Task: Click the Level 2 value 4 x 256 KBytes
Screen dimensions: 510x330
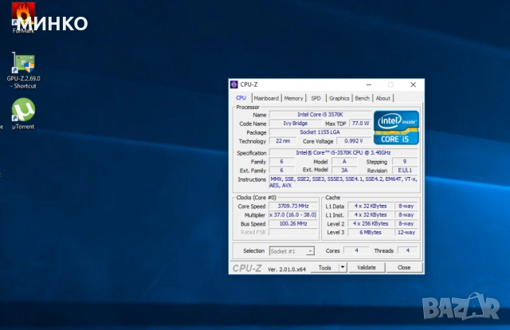Action: (371, 223)
